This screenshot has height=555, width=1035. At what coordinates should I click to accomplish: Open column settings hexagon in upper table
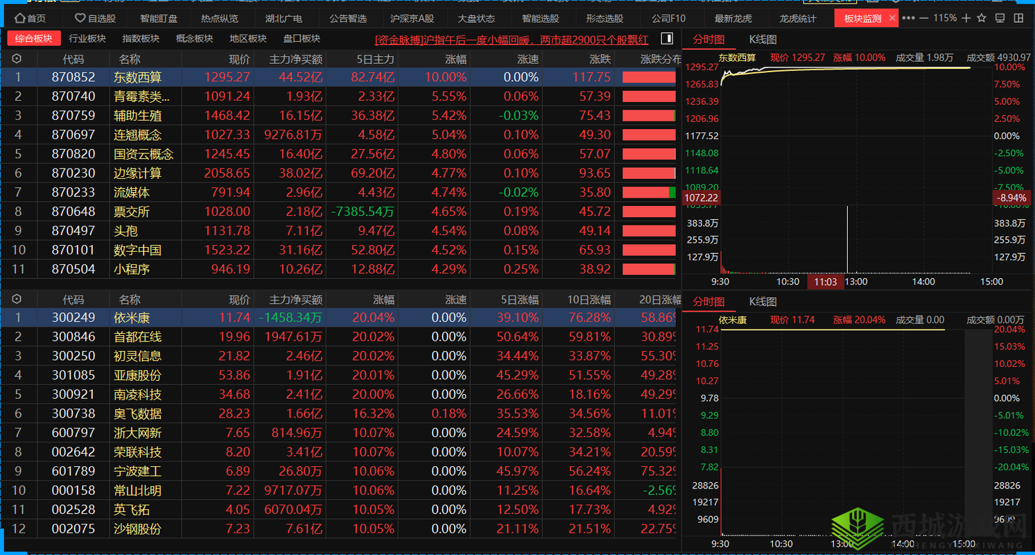17,59
